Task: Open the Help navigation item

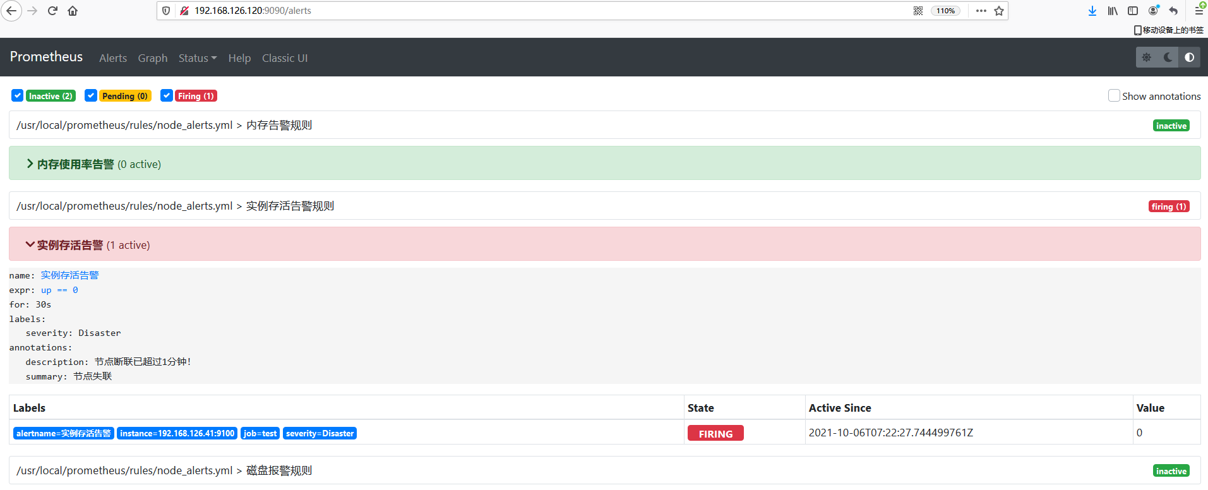Action: pos(239,58)
